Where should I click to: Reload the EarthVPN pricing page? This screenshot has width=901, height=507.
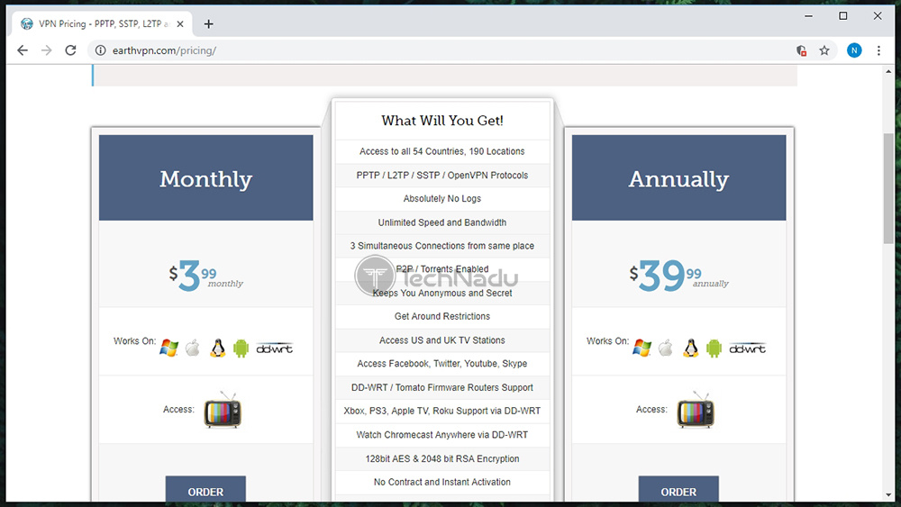pos(70,50)
